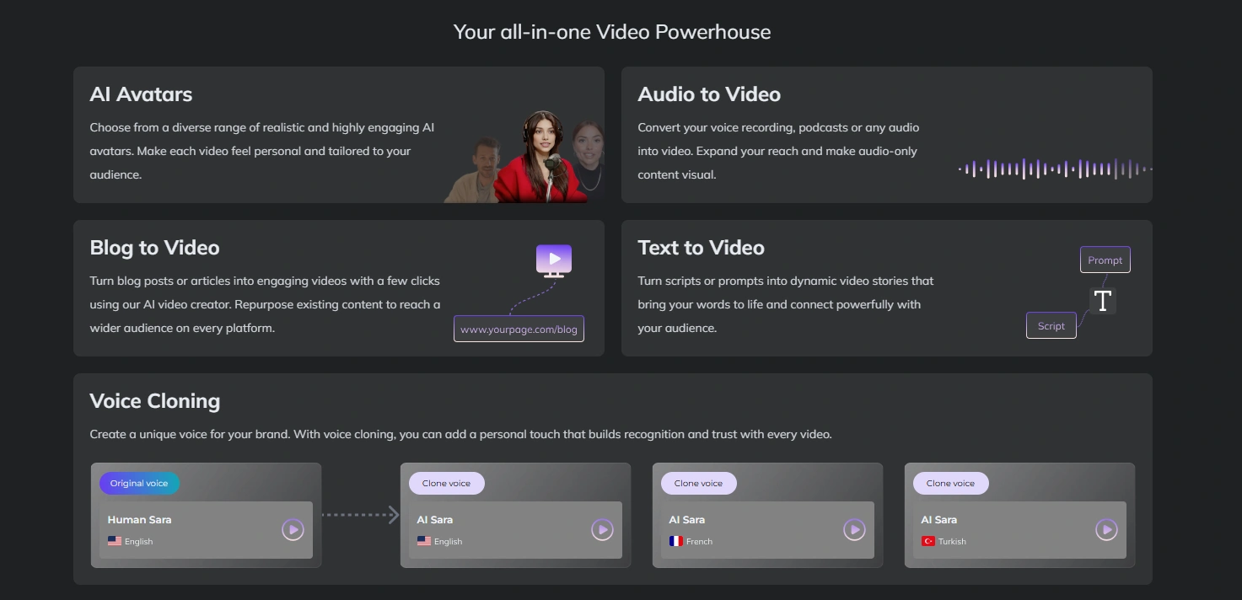Click the www.yourpage.com/blog URL box

coord(519,329)
